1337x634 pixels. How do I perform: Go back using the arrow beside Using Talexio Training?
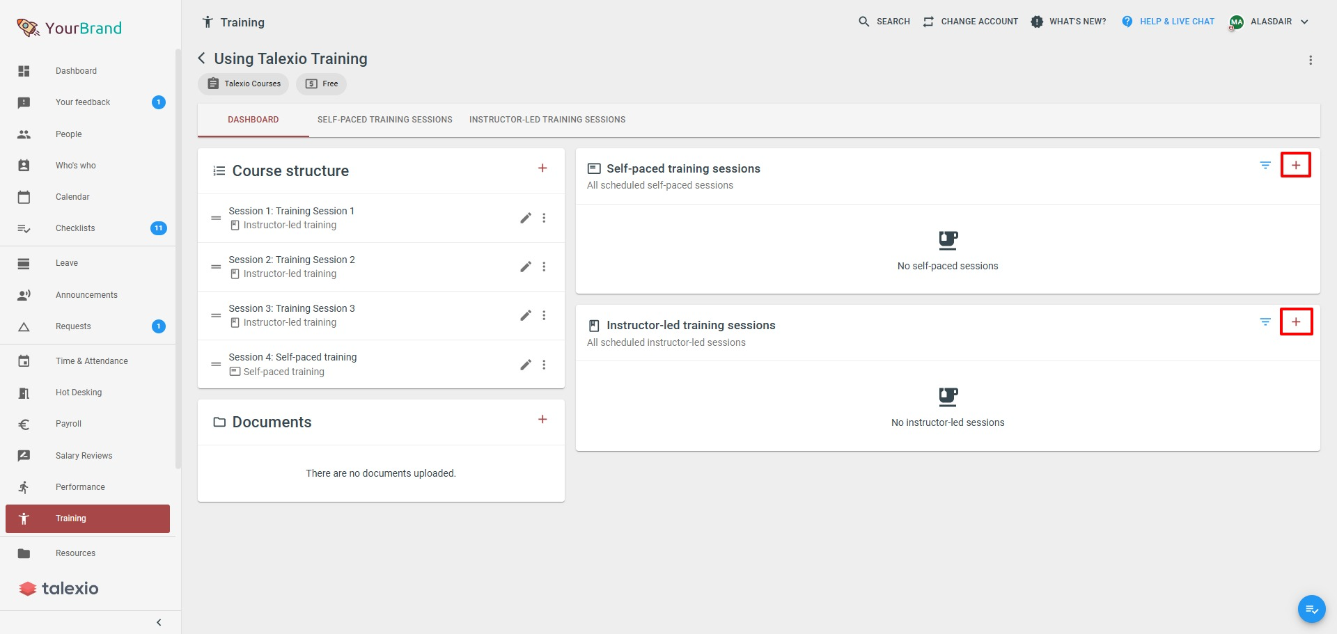pyautogui.click(x=202, y=58)
